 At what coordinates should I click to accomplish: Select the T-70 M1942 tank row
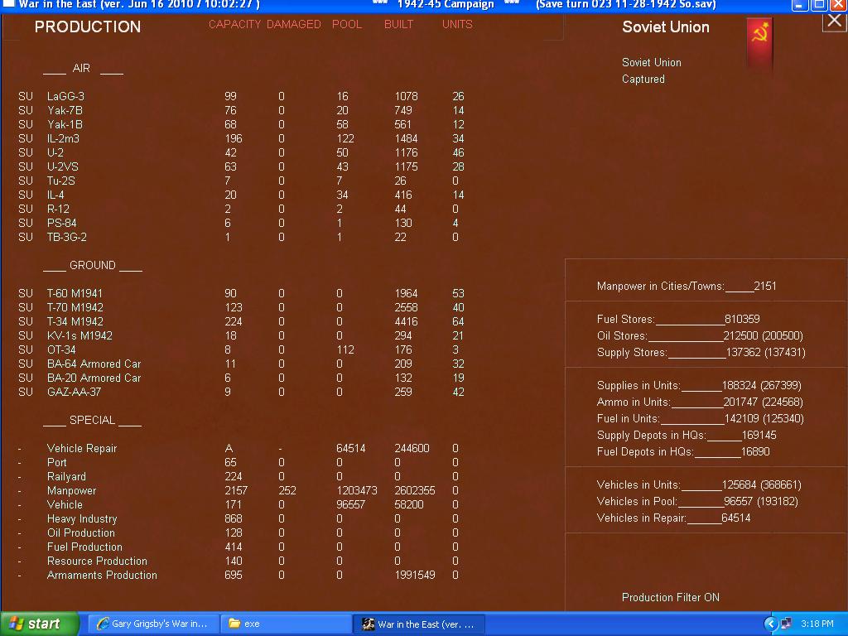241,307
